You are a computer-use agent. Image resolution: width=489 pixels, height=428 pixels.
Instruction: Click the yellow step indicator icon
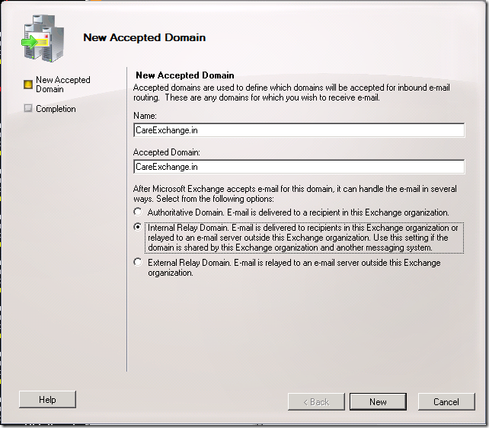point(28,85)
